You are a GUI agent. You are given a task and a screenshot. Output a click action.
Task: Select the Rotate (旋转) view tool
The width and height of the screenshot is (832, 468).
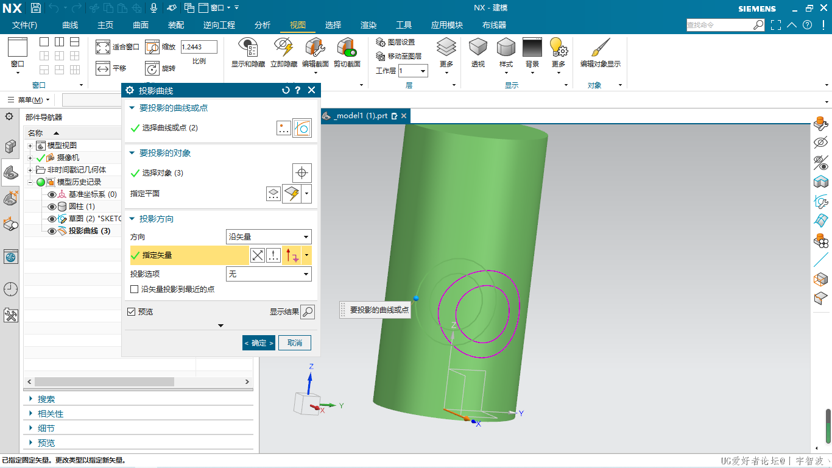(152, 68)
